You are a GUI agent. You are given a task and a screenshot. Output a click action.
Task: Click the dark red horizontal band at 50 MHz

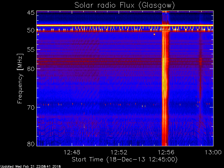point(105,31)
